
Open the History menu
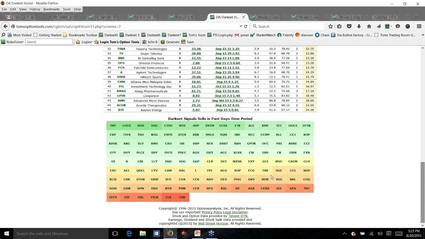(35, 9)
